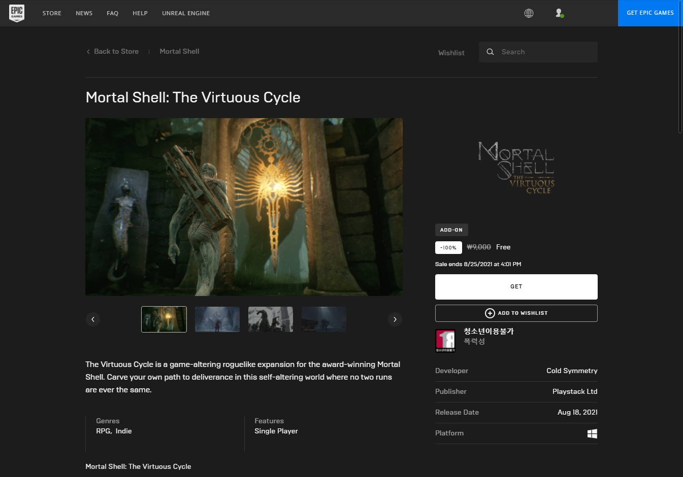Click the 18 age rating badge
This screenshot has width=683, height=477.
pos(445,341)
